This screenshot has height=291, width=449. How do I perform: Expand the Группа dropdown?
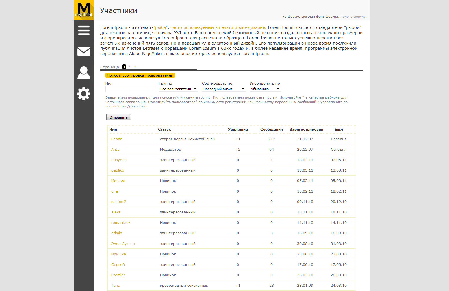179,89
